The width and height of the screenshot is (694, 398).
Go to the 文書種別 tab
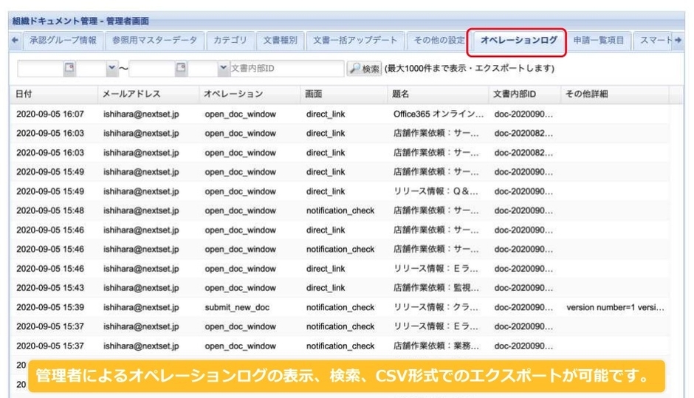point(280,41)
